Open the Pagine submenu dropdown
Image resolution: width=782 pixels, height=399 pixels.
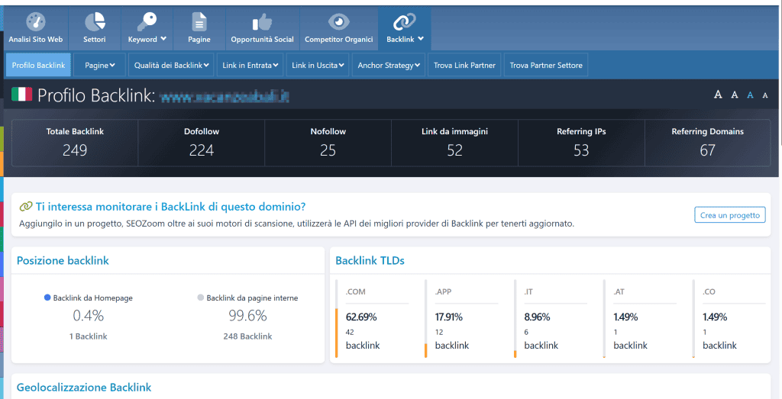100,66
